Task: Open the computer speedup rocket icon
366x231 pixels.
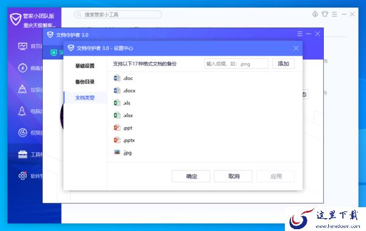Action: click(22, 111)
